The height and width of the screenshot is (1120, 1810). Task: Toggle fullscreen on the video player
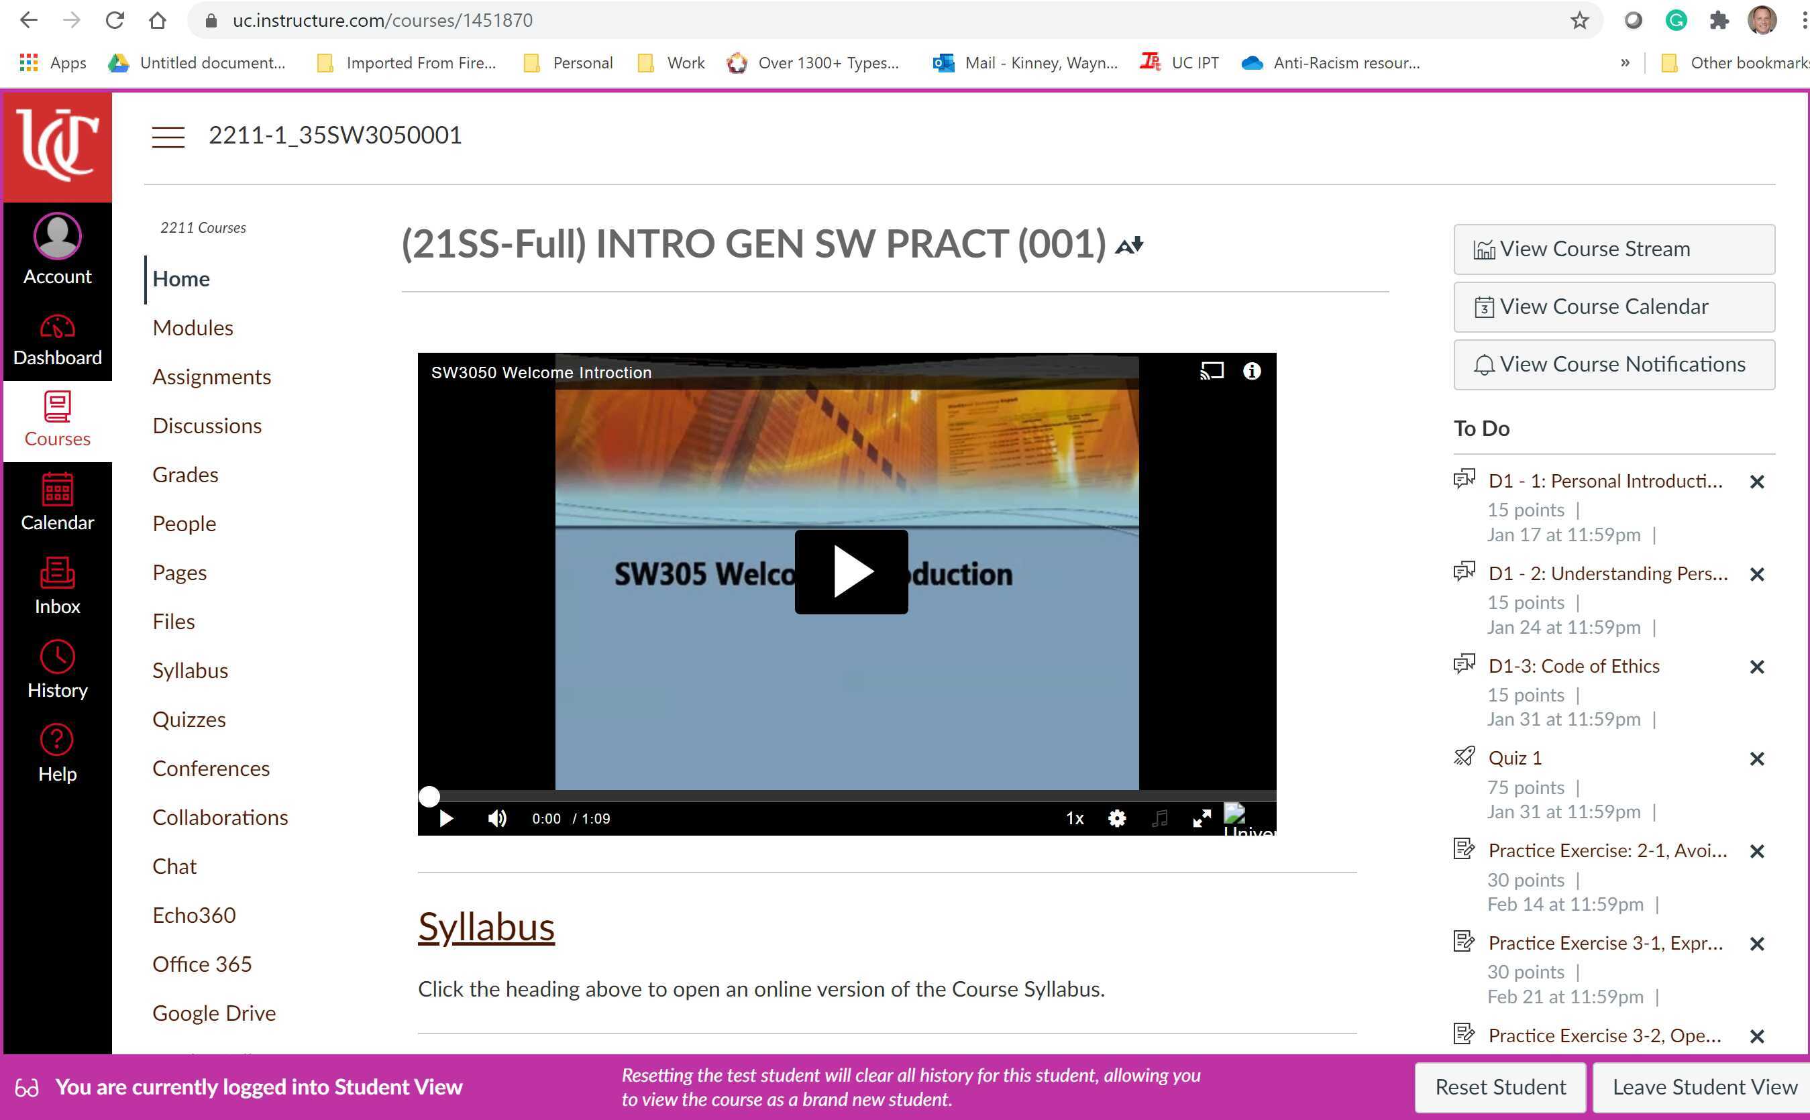pyautogui.click(x=1202, y=818)
